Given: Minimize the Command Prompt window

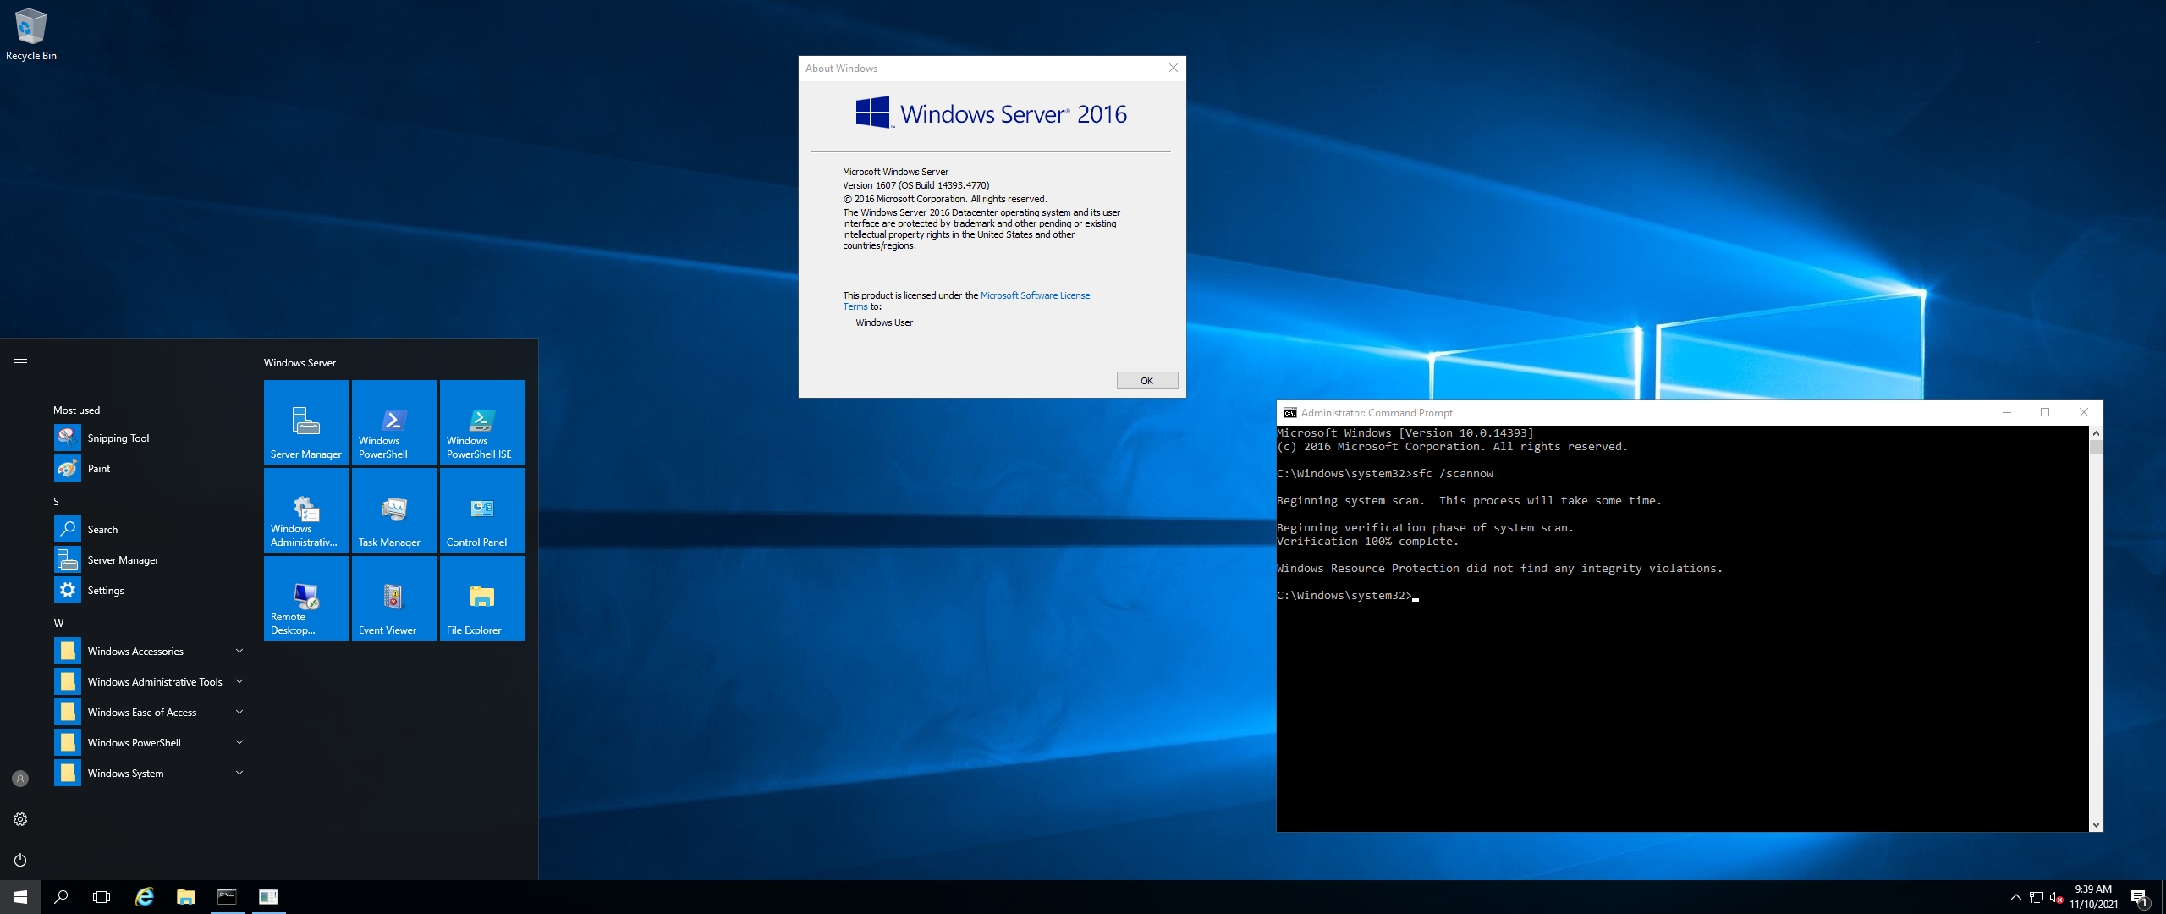Looking at the screenshot, I should 2006,413.
